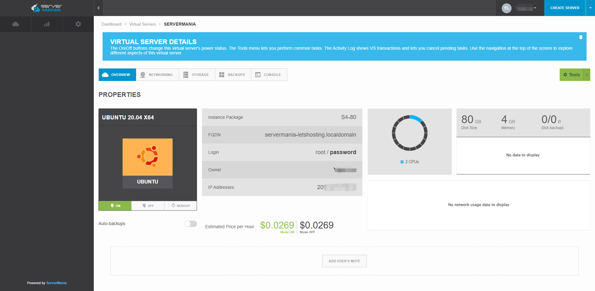
Task: Collapse the sidebar with the left chevron
Action: pos(98,8)
